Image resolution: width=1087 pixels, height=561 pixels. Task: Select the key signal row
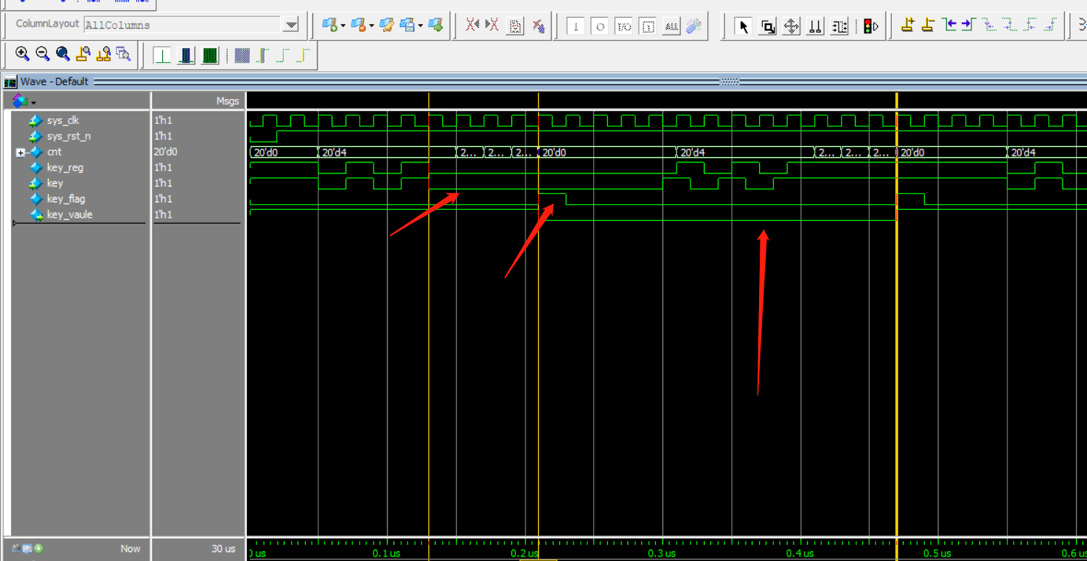click(x=55, y=183)
